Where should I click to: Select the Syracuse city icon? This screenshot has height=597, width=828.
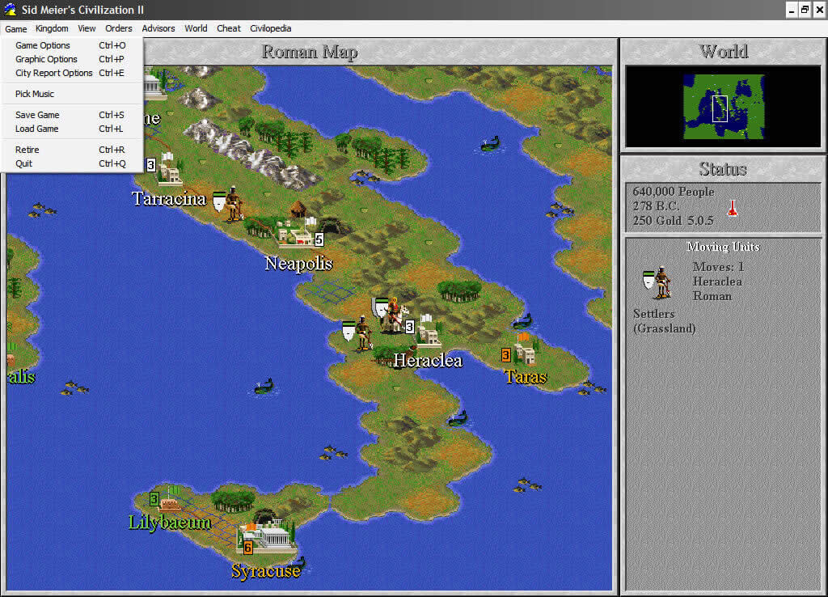tap(265, 536)
